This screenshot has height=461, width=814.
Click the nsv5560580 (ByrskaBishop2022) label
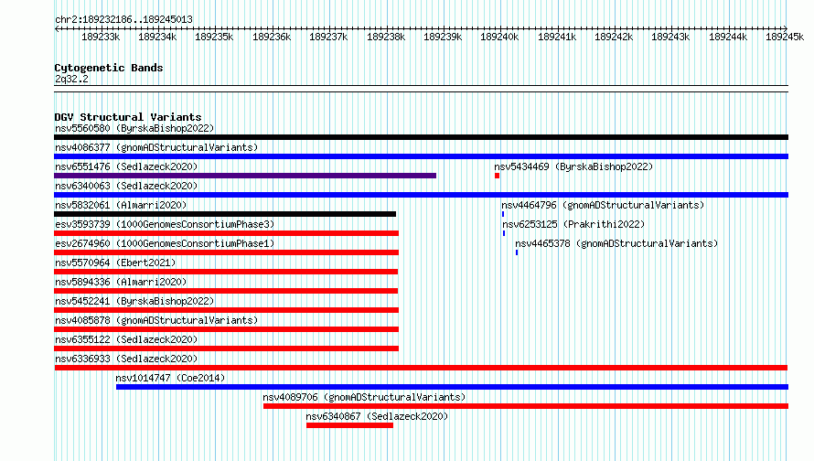click(x=134, y=128)
